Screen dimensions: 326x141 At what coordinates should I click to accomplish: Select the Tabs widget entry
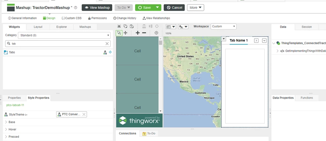pyautogui.click(x=58, y=52)
